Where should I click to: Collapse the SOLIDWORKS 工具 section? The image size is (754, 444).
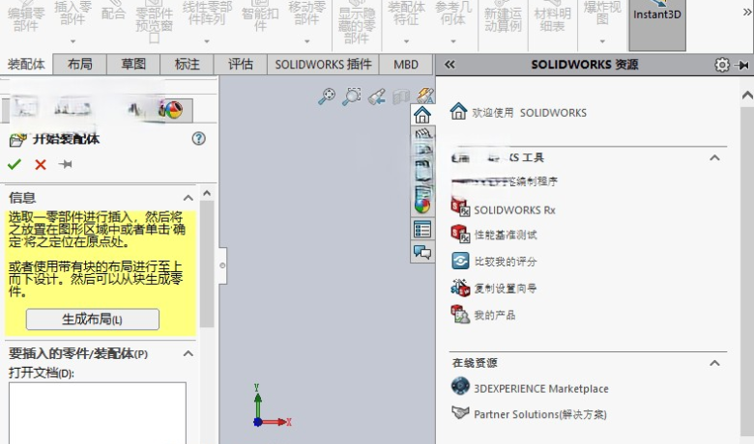click(714, 158)
